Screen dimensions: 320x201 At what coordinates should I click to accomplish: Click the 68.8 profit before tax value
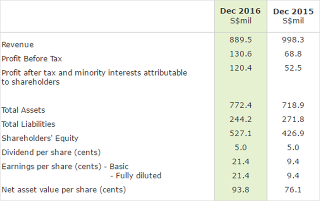coord(293,55)
